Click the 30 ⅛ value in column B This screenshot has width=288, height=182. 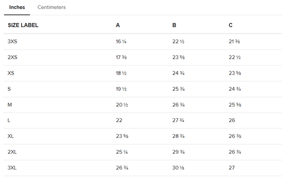pyautogui.click(x=178, y=168)
